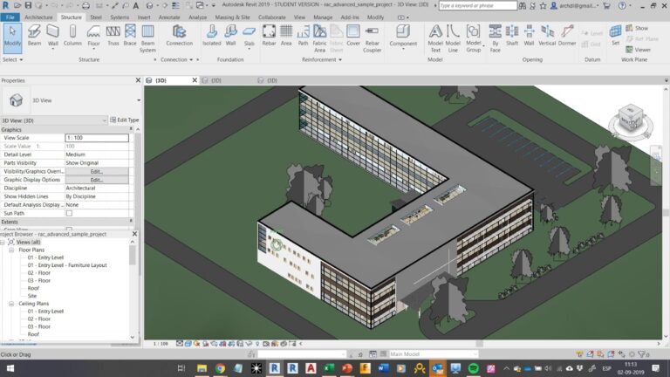Switch to the Steel ribbon tab
This screenshot has width=670, height=377.
96,17
